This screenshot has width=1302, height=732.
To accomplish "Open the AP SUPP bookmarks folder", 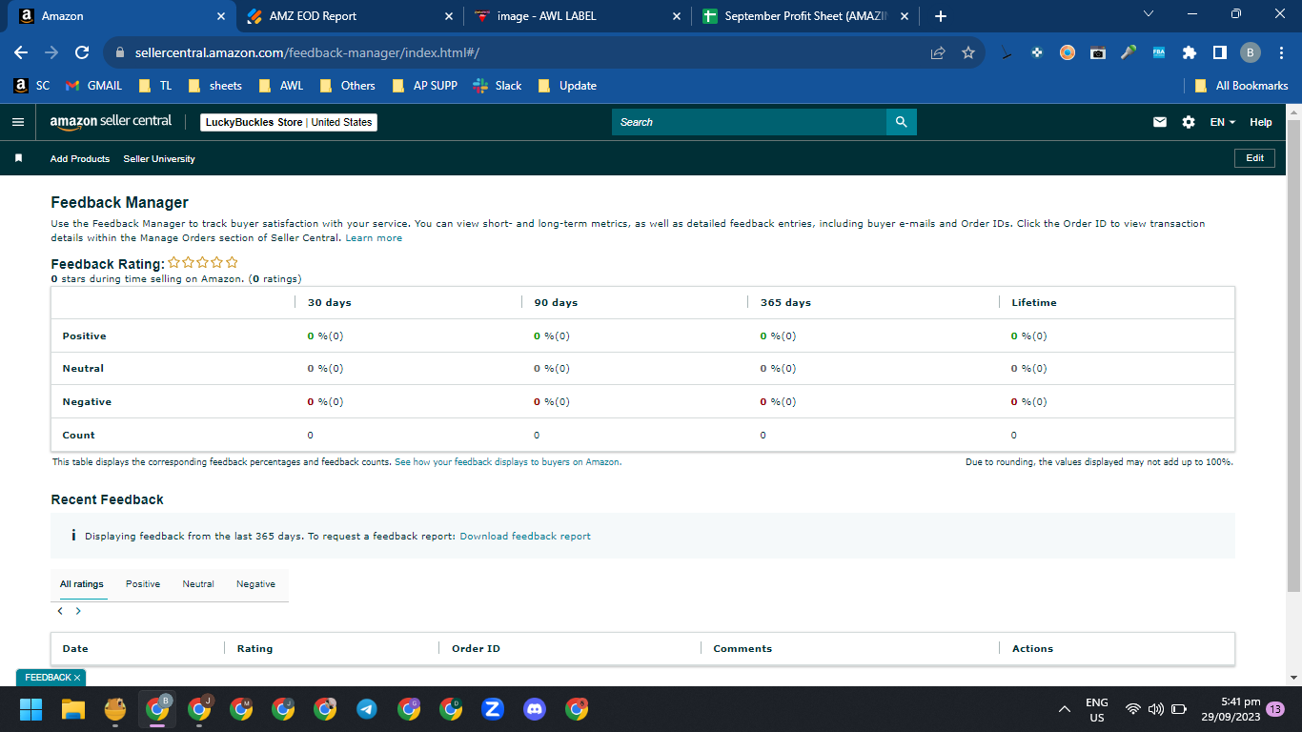I will coord(423,86).
